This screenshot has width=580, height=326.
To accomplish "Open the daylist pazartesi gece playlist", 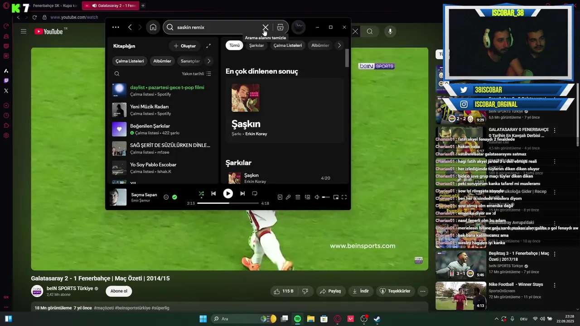I will [163, 91].
